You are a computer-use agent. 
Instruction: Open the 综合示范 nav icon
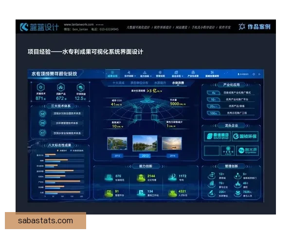176,73
